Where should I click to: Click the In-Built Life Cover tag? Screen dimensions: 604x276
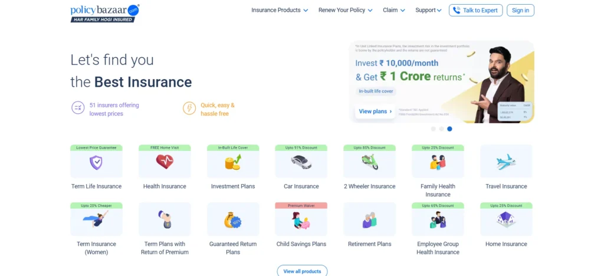click(x=233, y=148)
